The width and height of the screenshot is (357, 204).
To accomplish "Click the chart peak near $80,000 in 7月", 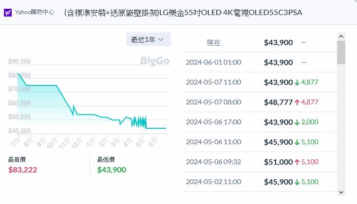I will click(x=19, y=74).
